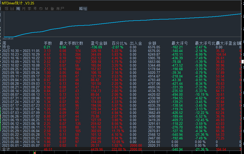The image size is (244, 154).
Task: Click the 百分比% column header
Action: pyautogui.click(x=119, y=43)
